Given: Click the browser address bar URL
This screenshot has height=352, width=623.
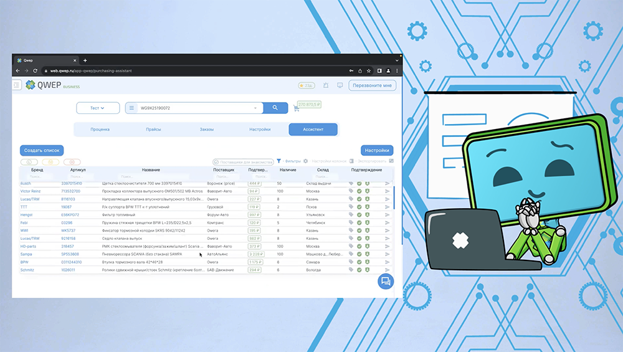Looking at the screenshot, I should (x=91, y=71).
